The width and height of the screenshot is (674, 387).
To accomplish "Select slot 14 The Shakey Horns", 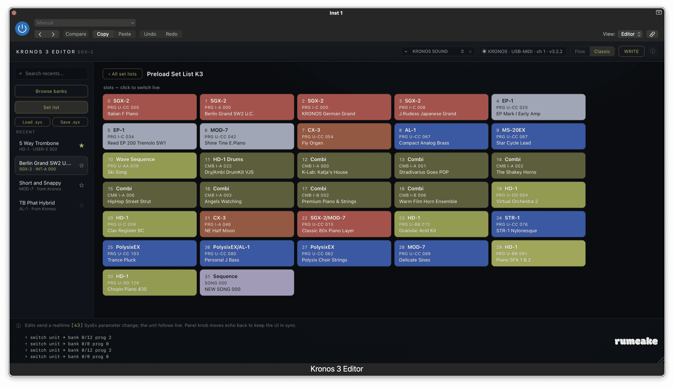I will click(x=538, y=166).
